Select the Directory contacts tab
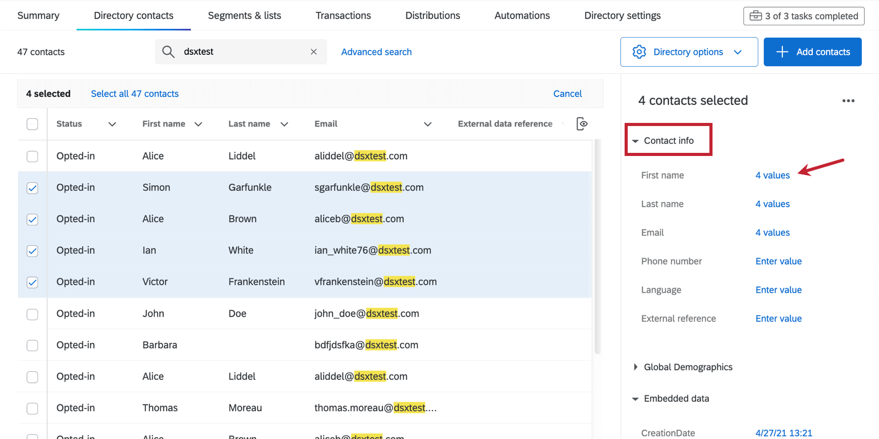The width and height of the screenshot is (879, 439). tap(133, 15)
